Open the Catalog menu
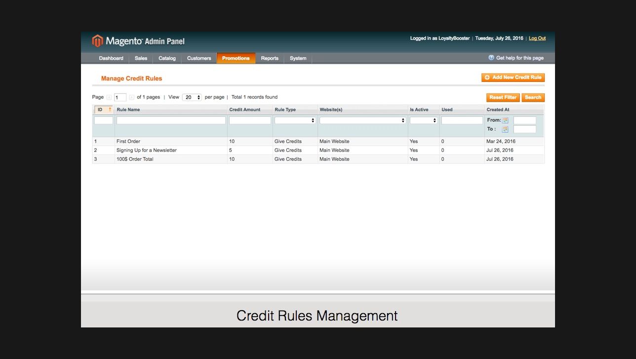Image resolution: width=636 pixels, height=359 pixels. click(x=167, y=58)
